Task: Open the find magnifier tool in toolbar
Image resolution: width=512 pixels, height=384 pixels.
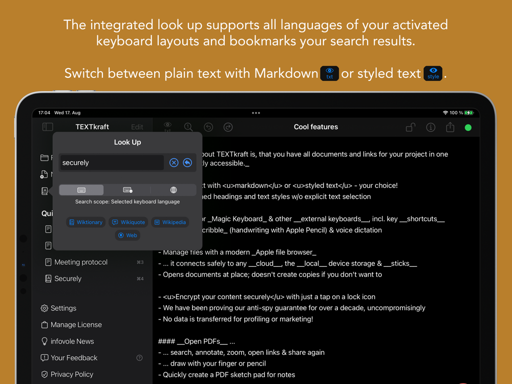Action: (188, 127)
